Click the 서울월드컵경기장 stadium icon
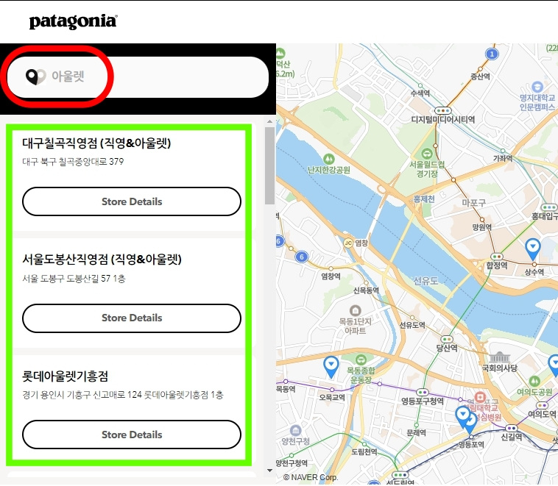Viewport: 558px width, 486px height. [426, 154]
